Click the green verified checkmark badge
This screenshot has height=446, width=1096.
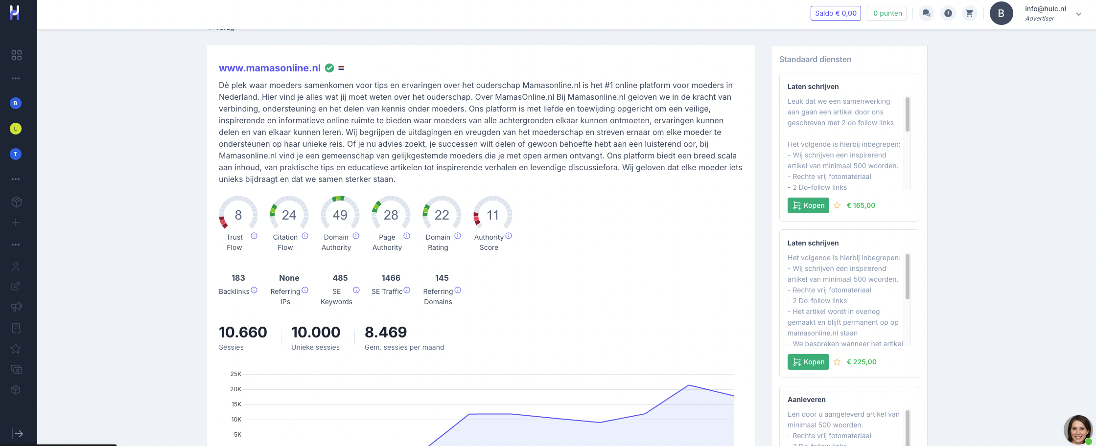pyautogui.click(x=329, y=68)
